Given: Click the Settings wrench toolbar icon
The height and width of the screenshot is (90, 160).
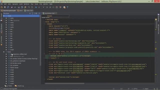Looking at the screenshot, I should click(x=60, y=7).
